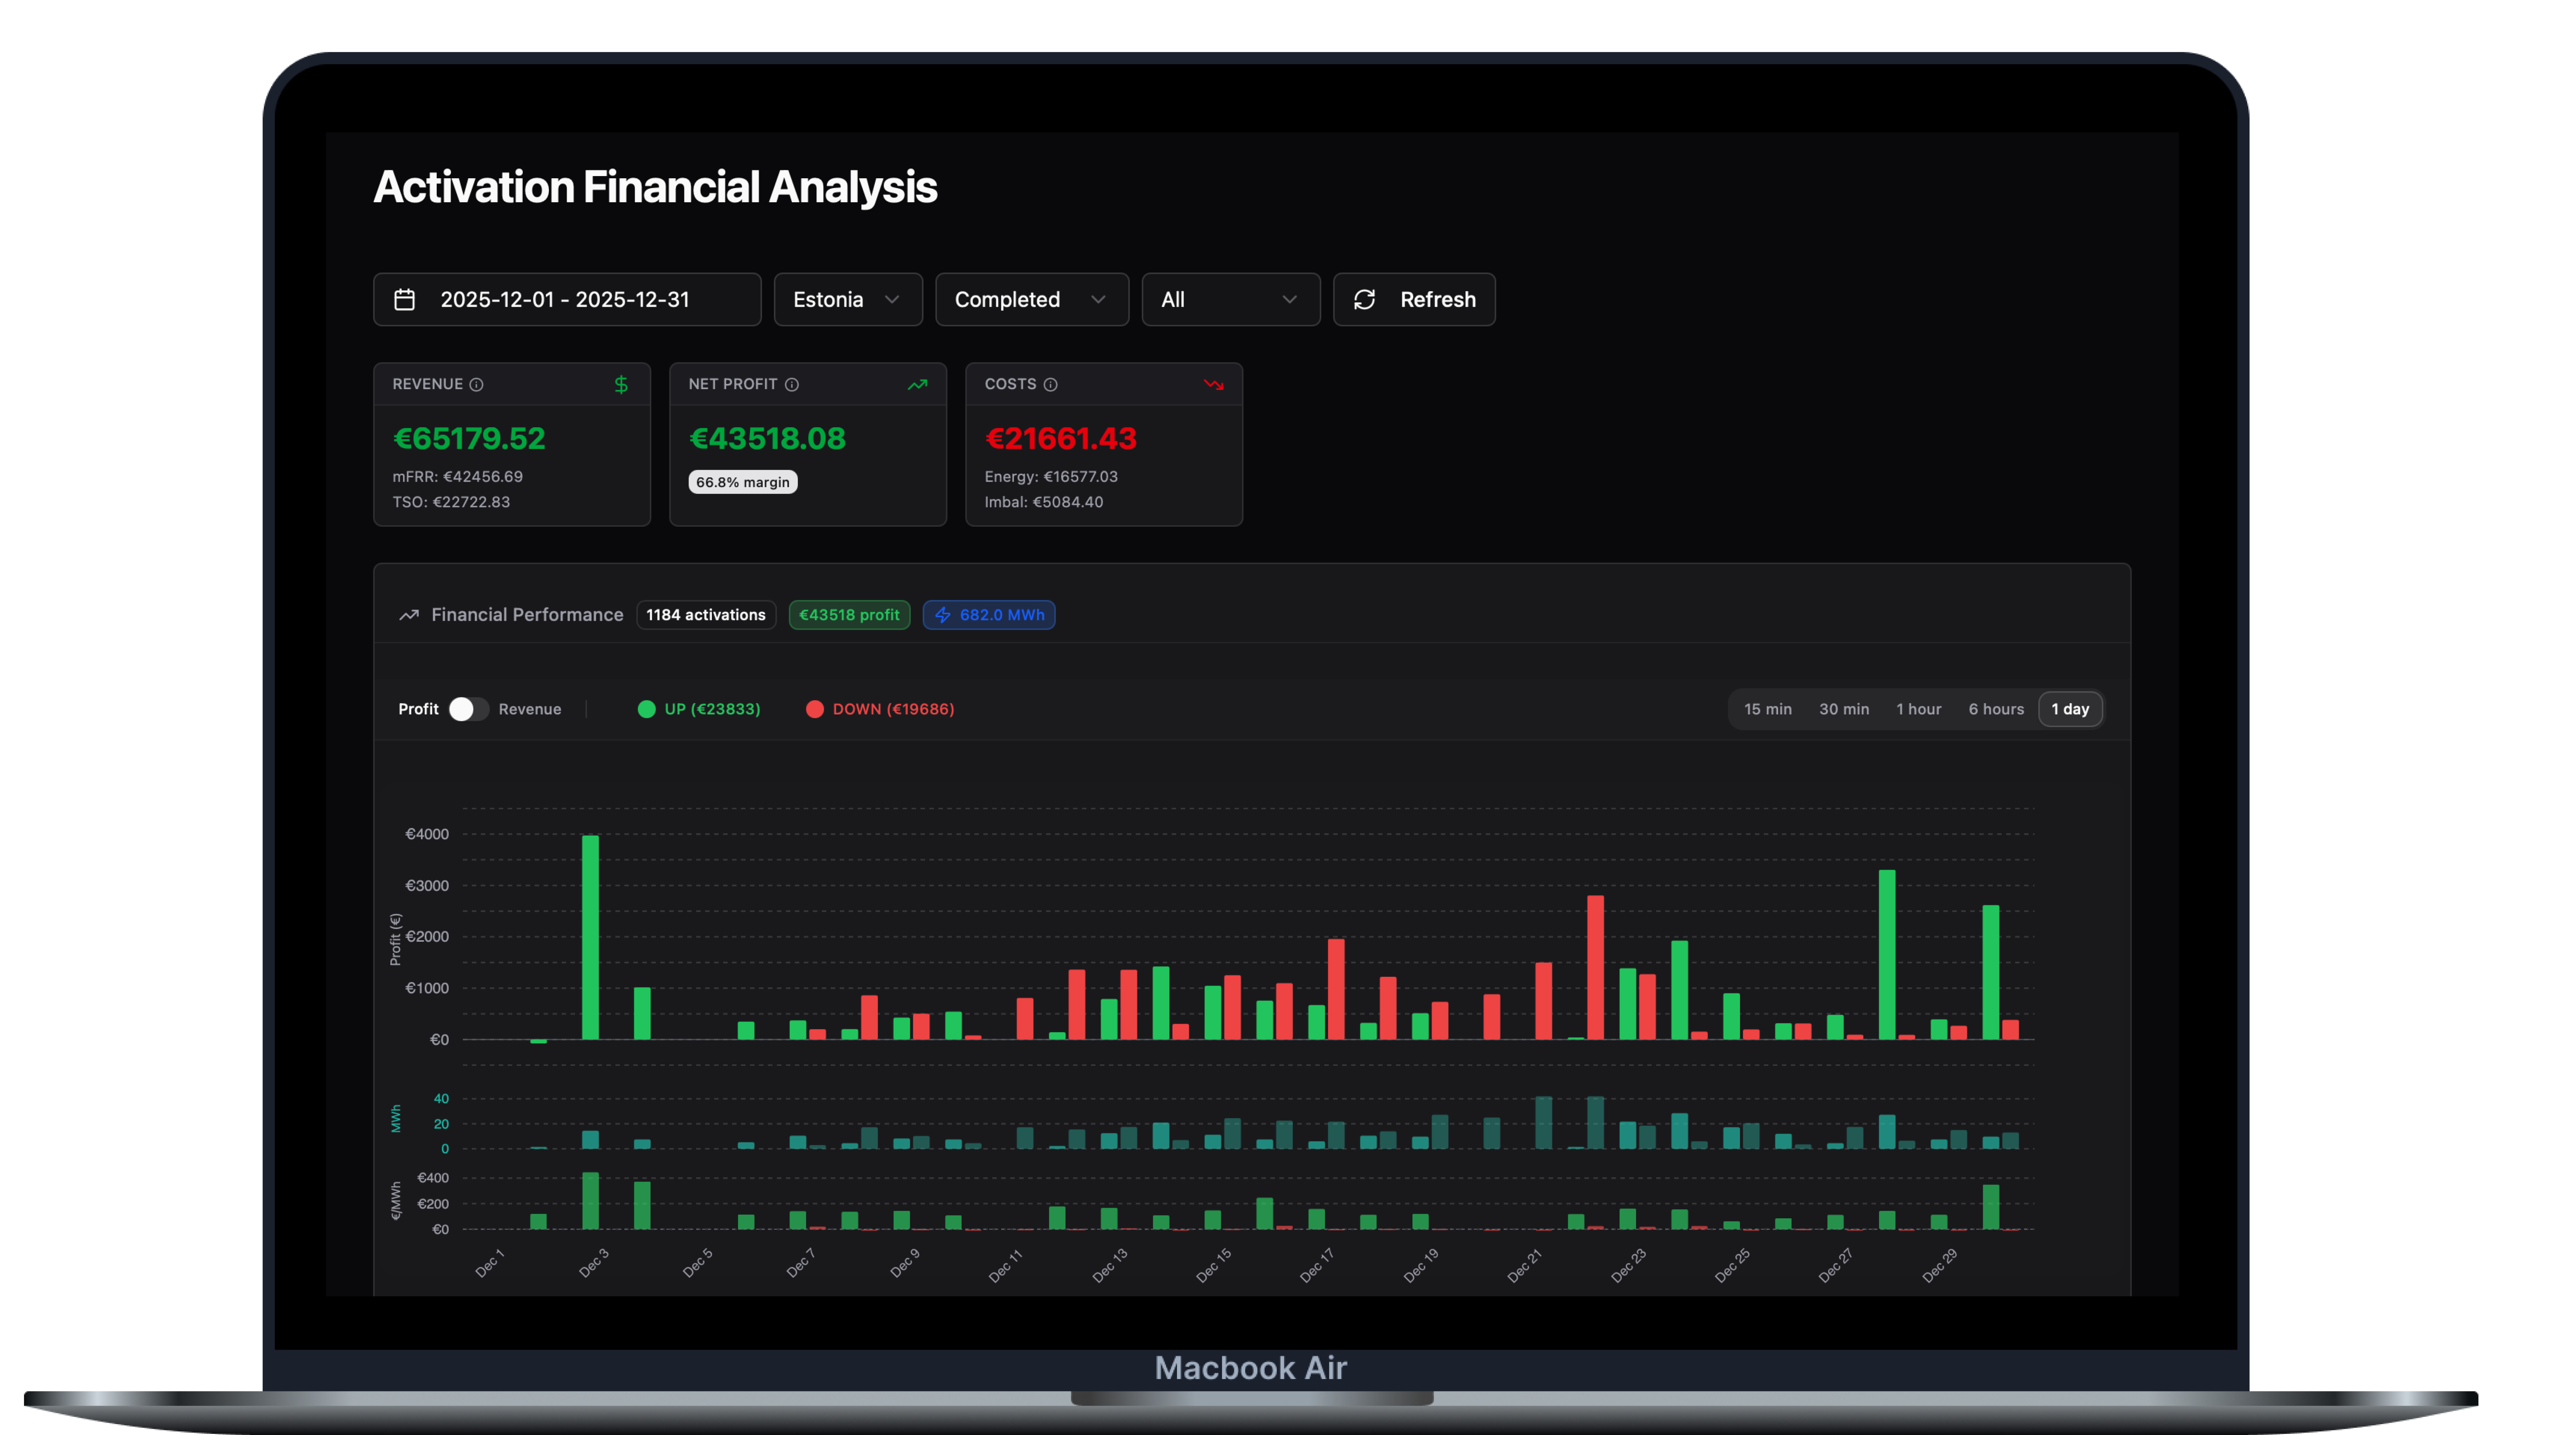Toggle the Profit/Revenue switch
The height and width of the screenshot is (1435, 2576).
tap(468, 709)
